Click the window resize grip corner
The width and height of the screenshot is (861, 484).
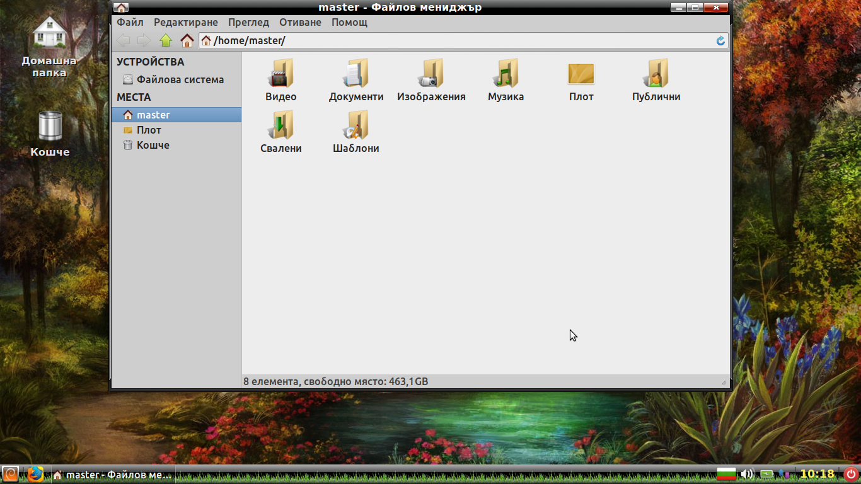coord(723,382)
